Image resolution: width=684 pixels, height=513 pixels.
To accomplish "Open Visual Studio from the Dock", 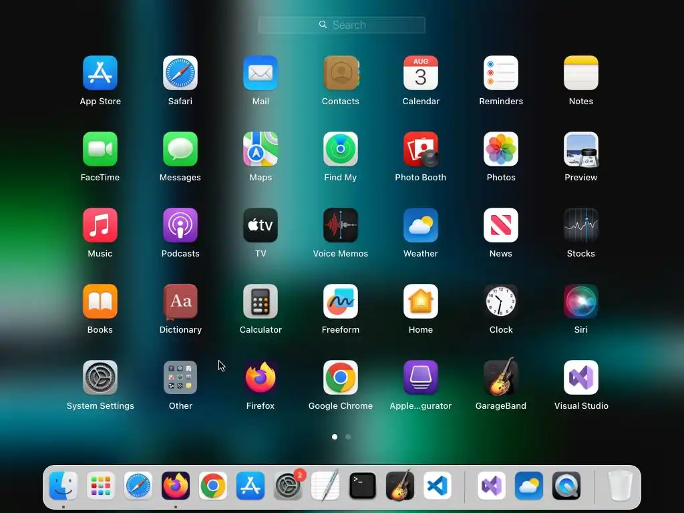I will (492, 486).
